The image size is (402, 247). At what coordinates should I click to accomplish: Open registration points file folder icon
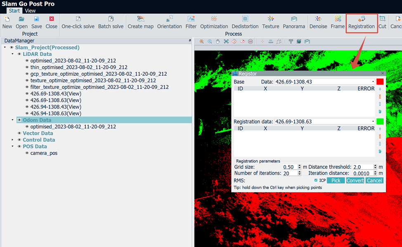click(x=380, y=151)
